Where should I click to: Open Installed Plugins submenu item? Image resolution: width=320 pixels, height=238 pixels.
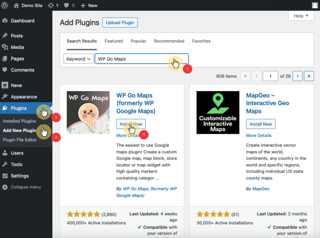[19, 121]
